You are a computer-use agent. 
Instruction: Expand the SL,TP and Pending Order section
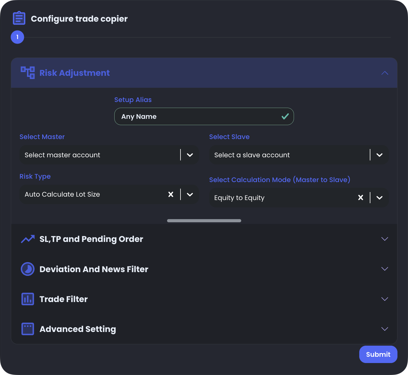(x=385, y=239)
